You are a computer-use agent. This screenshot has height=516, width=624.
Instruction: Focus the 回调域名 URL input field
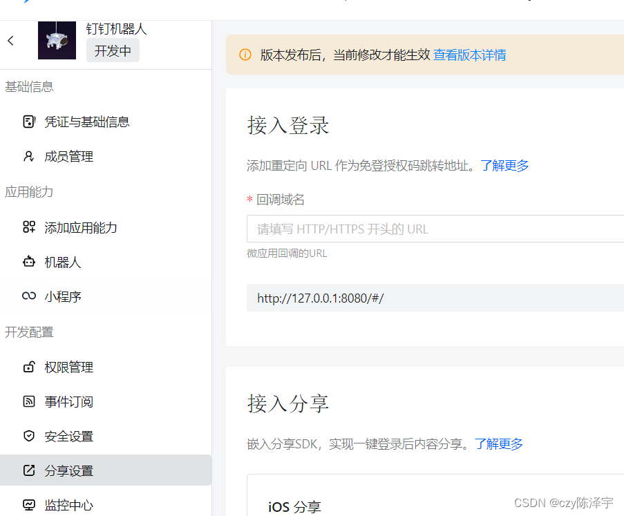coord(435,229)
